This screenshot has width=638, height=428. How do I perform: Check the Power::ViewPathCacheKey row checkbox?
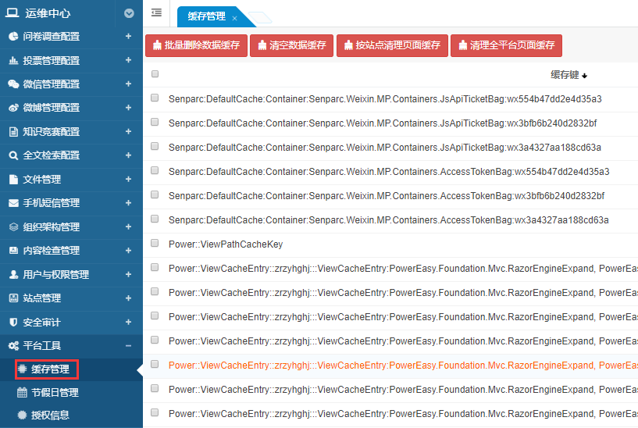155,244
